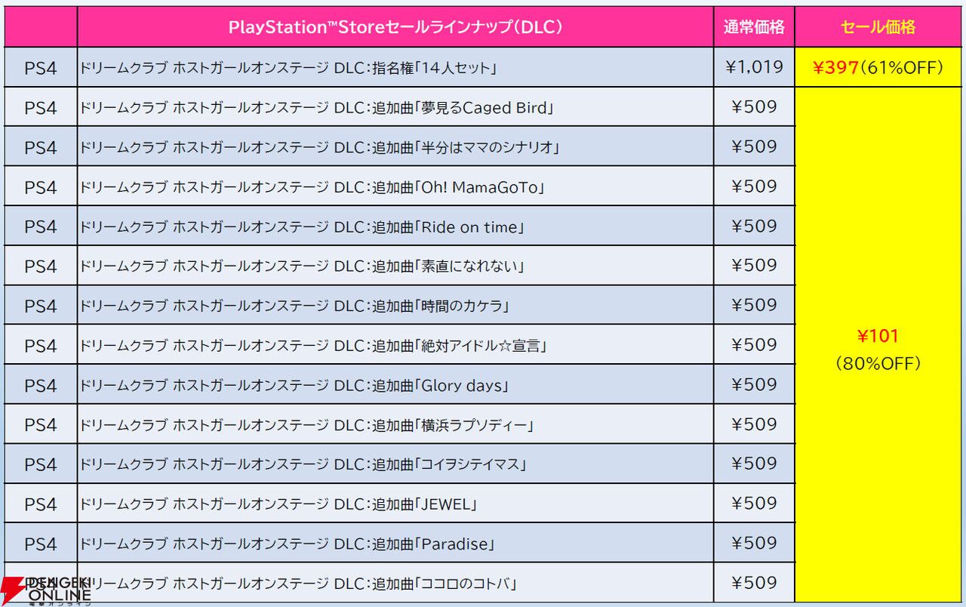Click the Dengeki Online logo watermark

click(x=47, y=590)
